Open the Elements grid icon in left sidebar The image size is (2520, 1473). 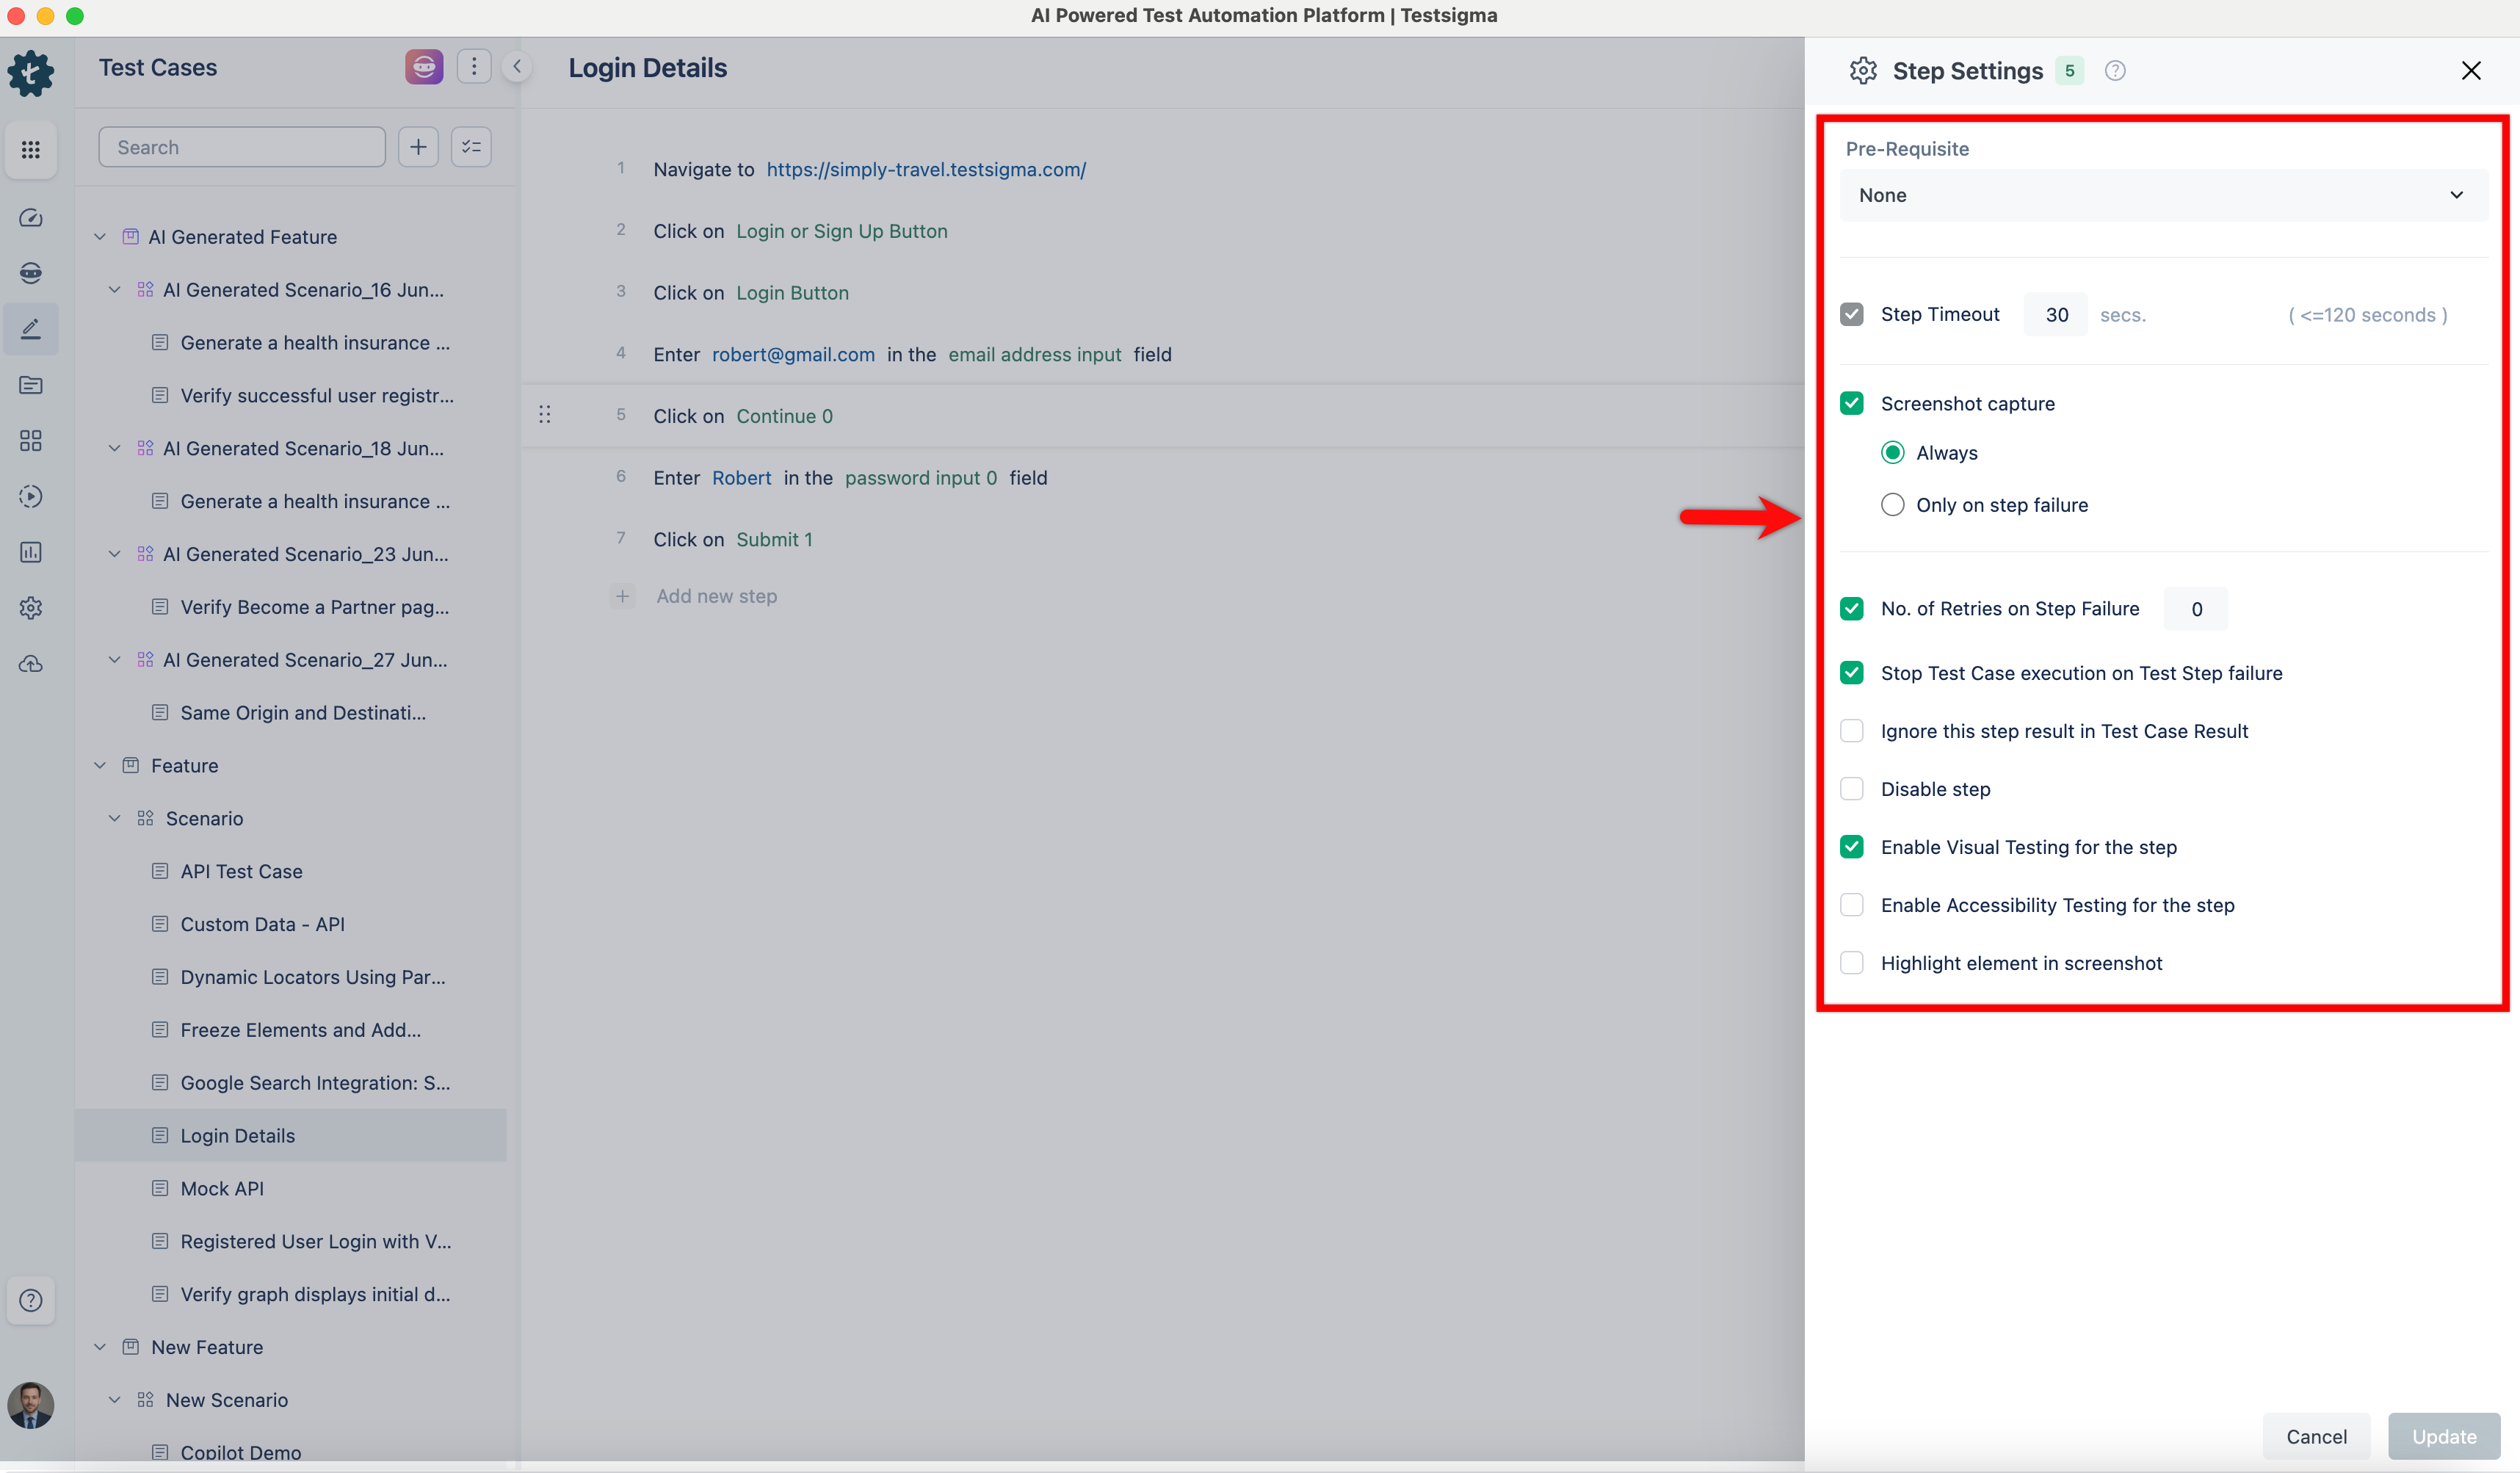point(31,440)
